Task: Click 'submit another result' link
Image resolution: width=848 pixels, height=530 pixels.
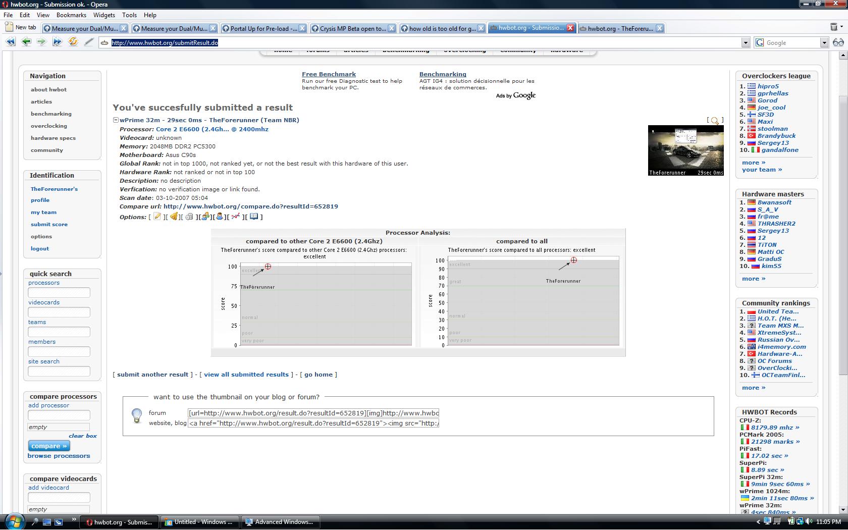Action: pos(152,375)
